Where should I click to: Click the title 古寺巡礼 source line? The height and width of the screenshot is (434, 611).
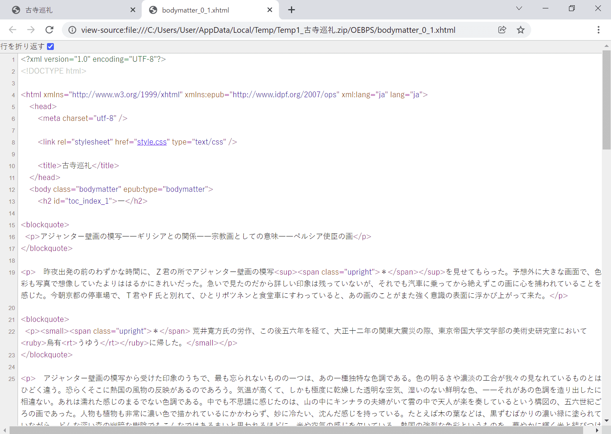point(78,166)
